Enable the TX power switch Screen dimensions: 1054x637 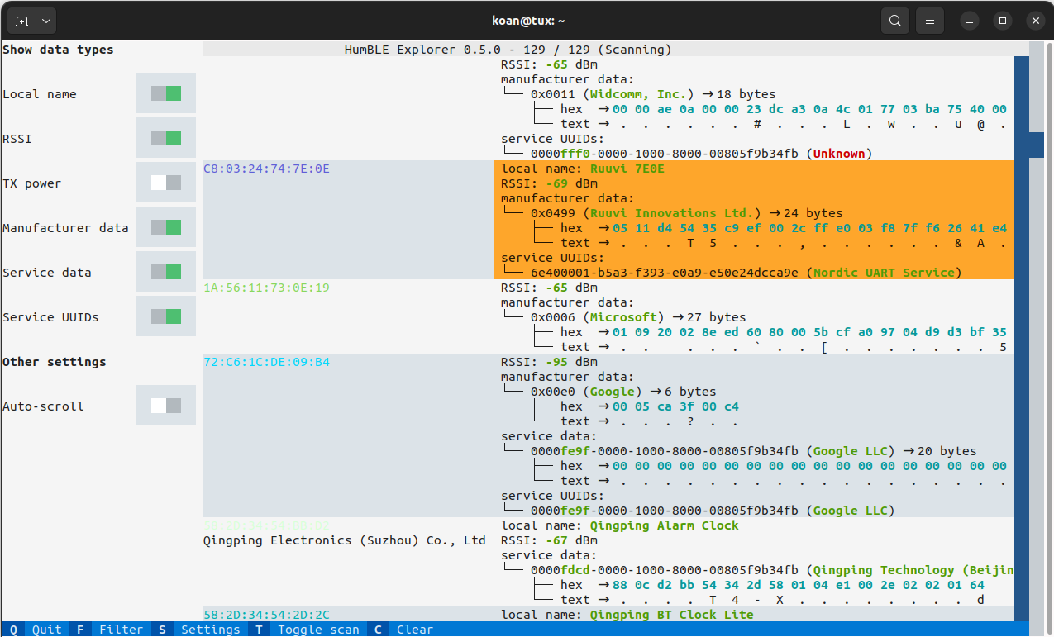(166, 183)
